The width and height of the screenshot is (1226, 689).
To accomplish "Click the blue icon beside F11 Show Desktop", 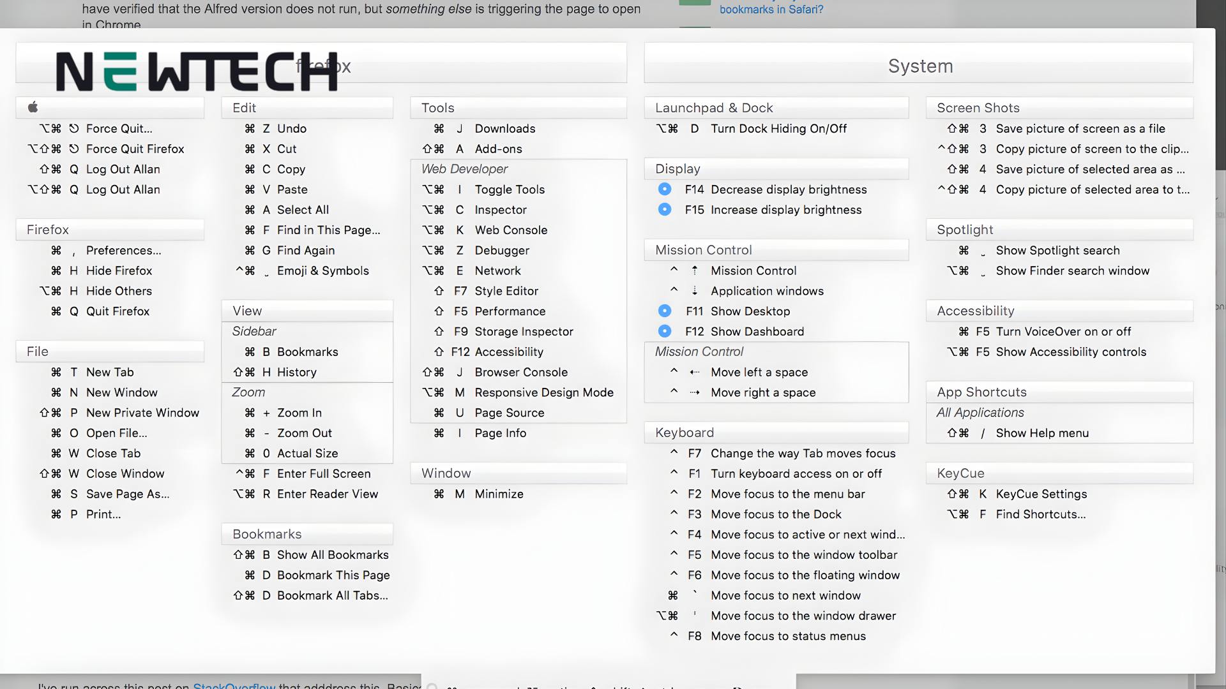I will pos(665,311).
